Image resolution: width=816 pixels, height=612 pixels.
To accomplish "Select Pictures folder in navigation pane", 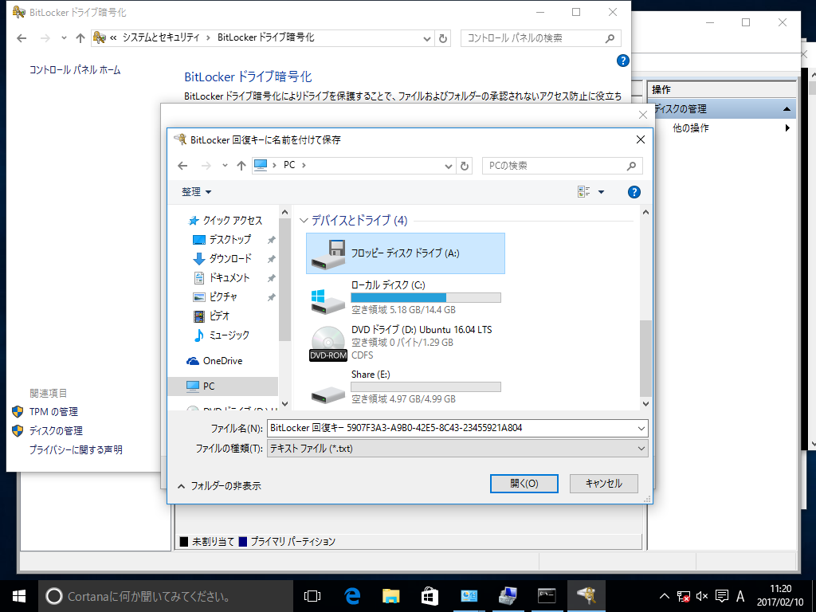I will 215,297.
